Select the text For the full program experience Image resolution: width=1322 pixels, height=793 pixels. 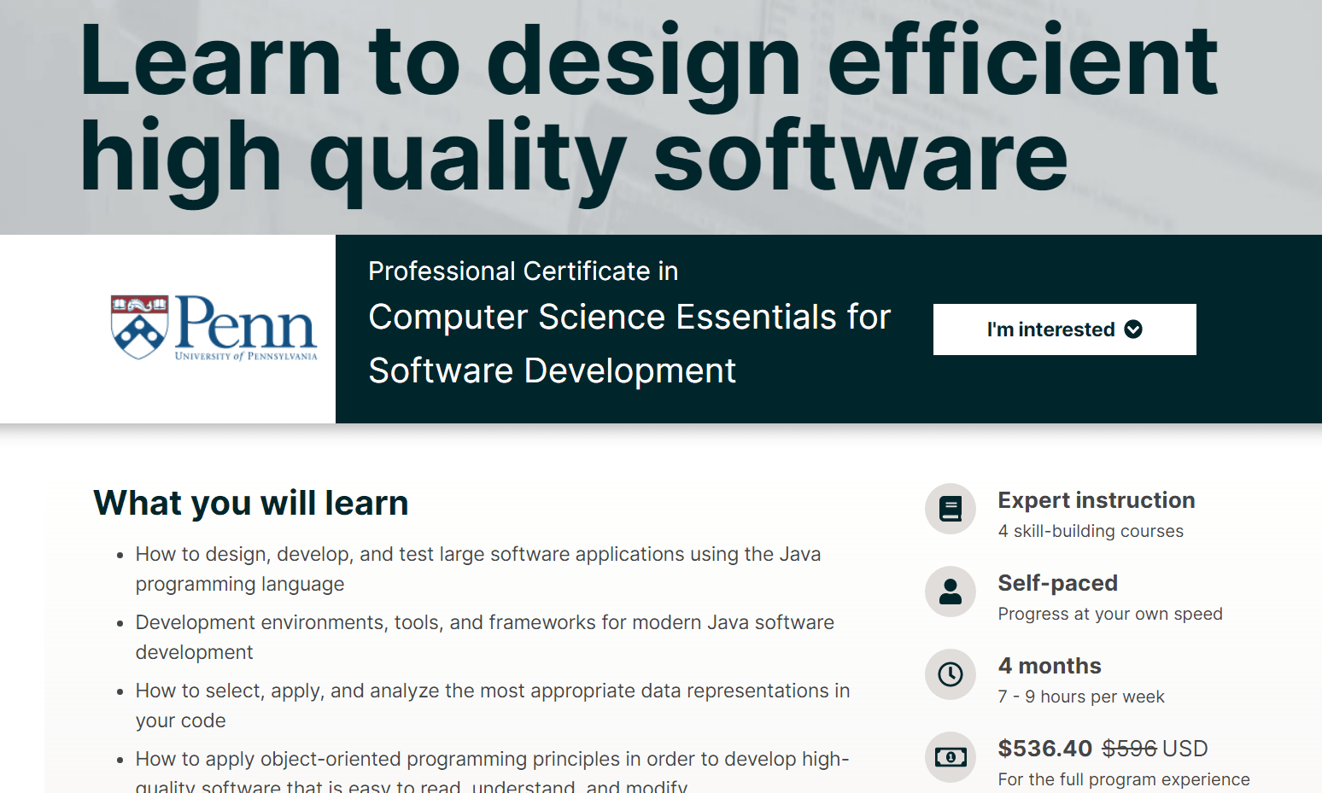coord(1124,779)
